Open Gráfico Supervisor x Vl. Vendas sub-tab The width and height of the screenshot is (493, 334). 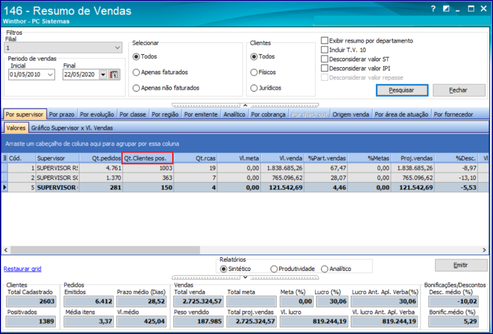click(72, 128)
